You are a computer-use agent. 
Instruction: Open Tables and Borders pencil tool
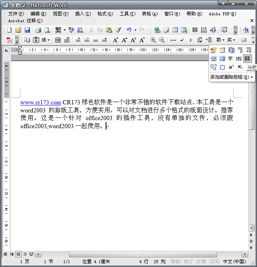tap(166, 30)
